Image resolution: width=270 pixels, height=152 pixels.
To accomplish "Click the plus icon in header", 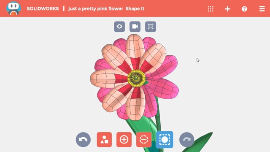I will point(227,9).
